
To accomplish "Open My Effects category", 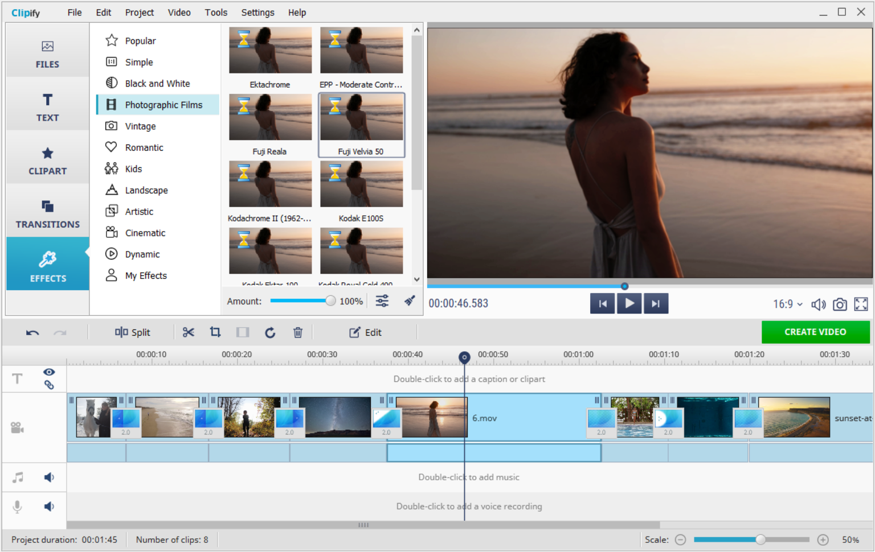I will click(x=158, y=275).
